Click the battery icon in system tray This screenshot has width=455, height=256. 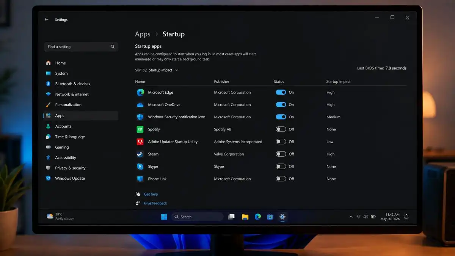[373, 217]
